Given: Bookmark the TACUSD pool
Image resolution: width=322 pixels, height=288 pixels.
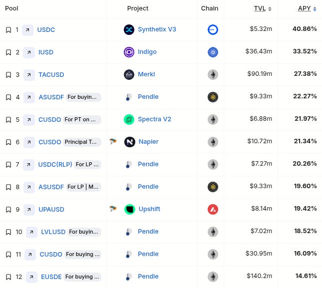Looking at the screenshot, I should tap(8, 75).
